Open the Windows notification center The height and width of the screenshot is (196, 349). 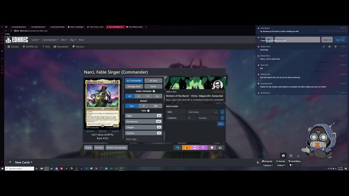[346, 169]
